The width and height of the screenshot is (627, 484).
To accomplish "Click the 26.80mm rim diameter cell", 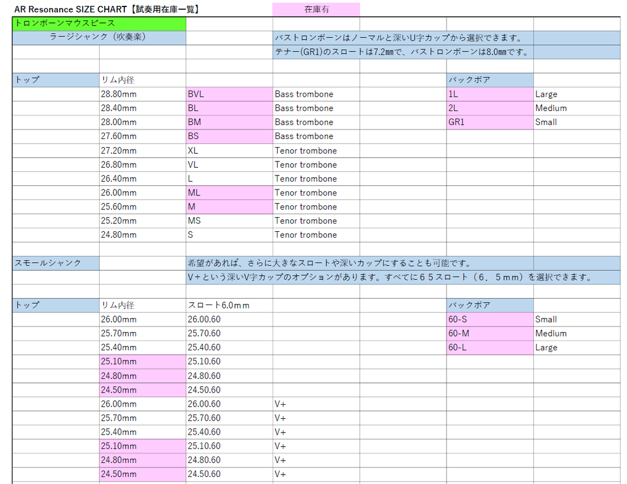I will click(x=142, y=164).
